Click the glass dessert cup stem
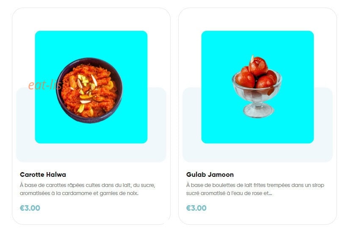 (x=258, y=108)
